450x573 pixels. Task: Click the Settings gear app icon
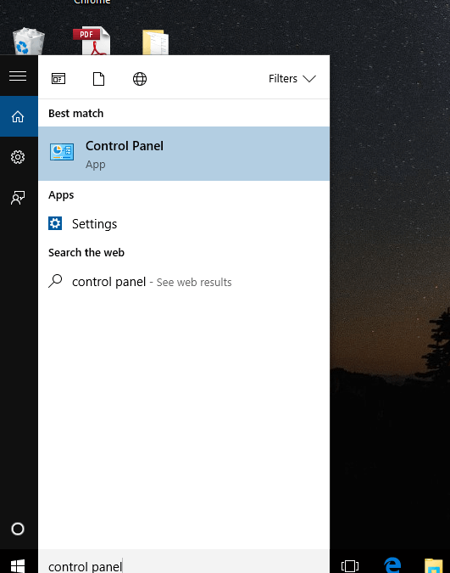(x=55, y=223)
